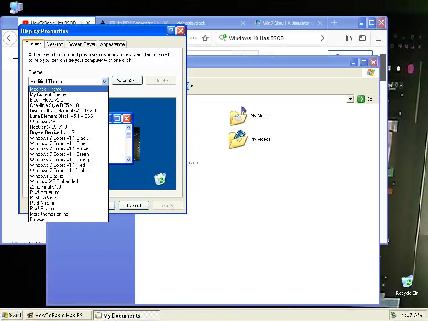Choose Plus! Aquarium theme
The height and width of the screenshot is (321, 428).
pyautogui.click(x=69, y=192)
